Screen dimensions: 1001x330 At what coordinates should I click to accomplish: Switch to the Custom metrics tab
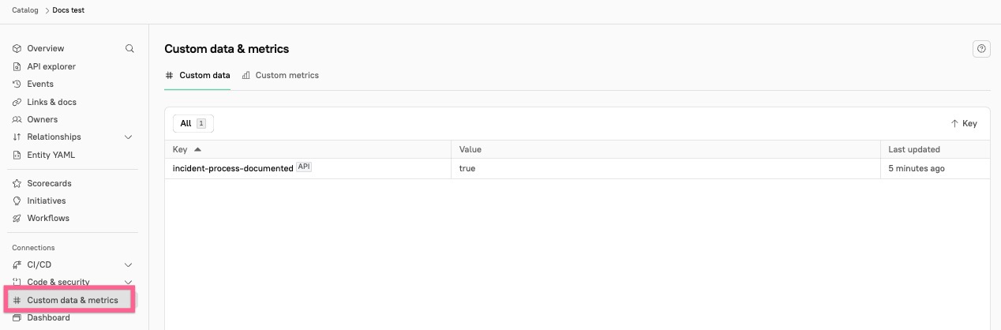[x=280, y=76]
